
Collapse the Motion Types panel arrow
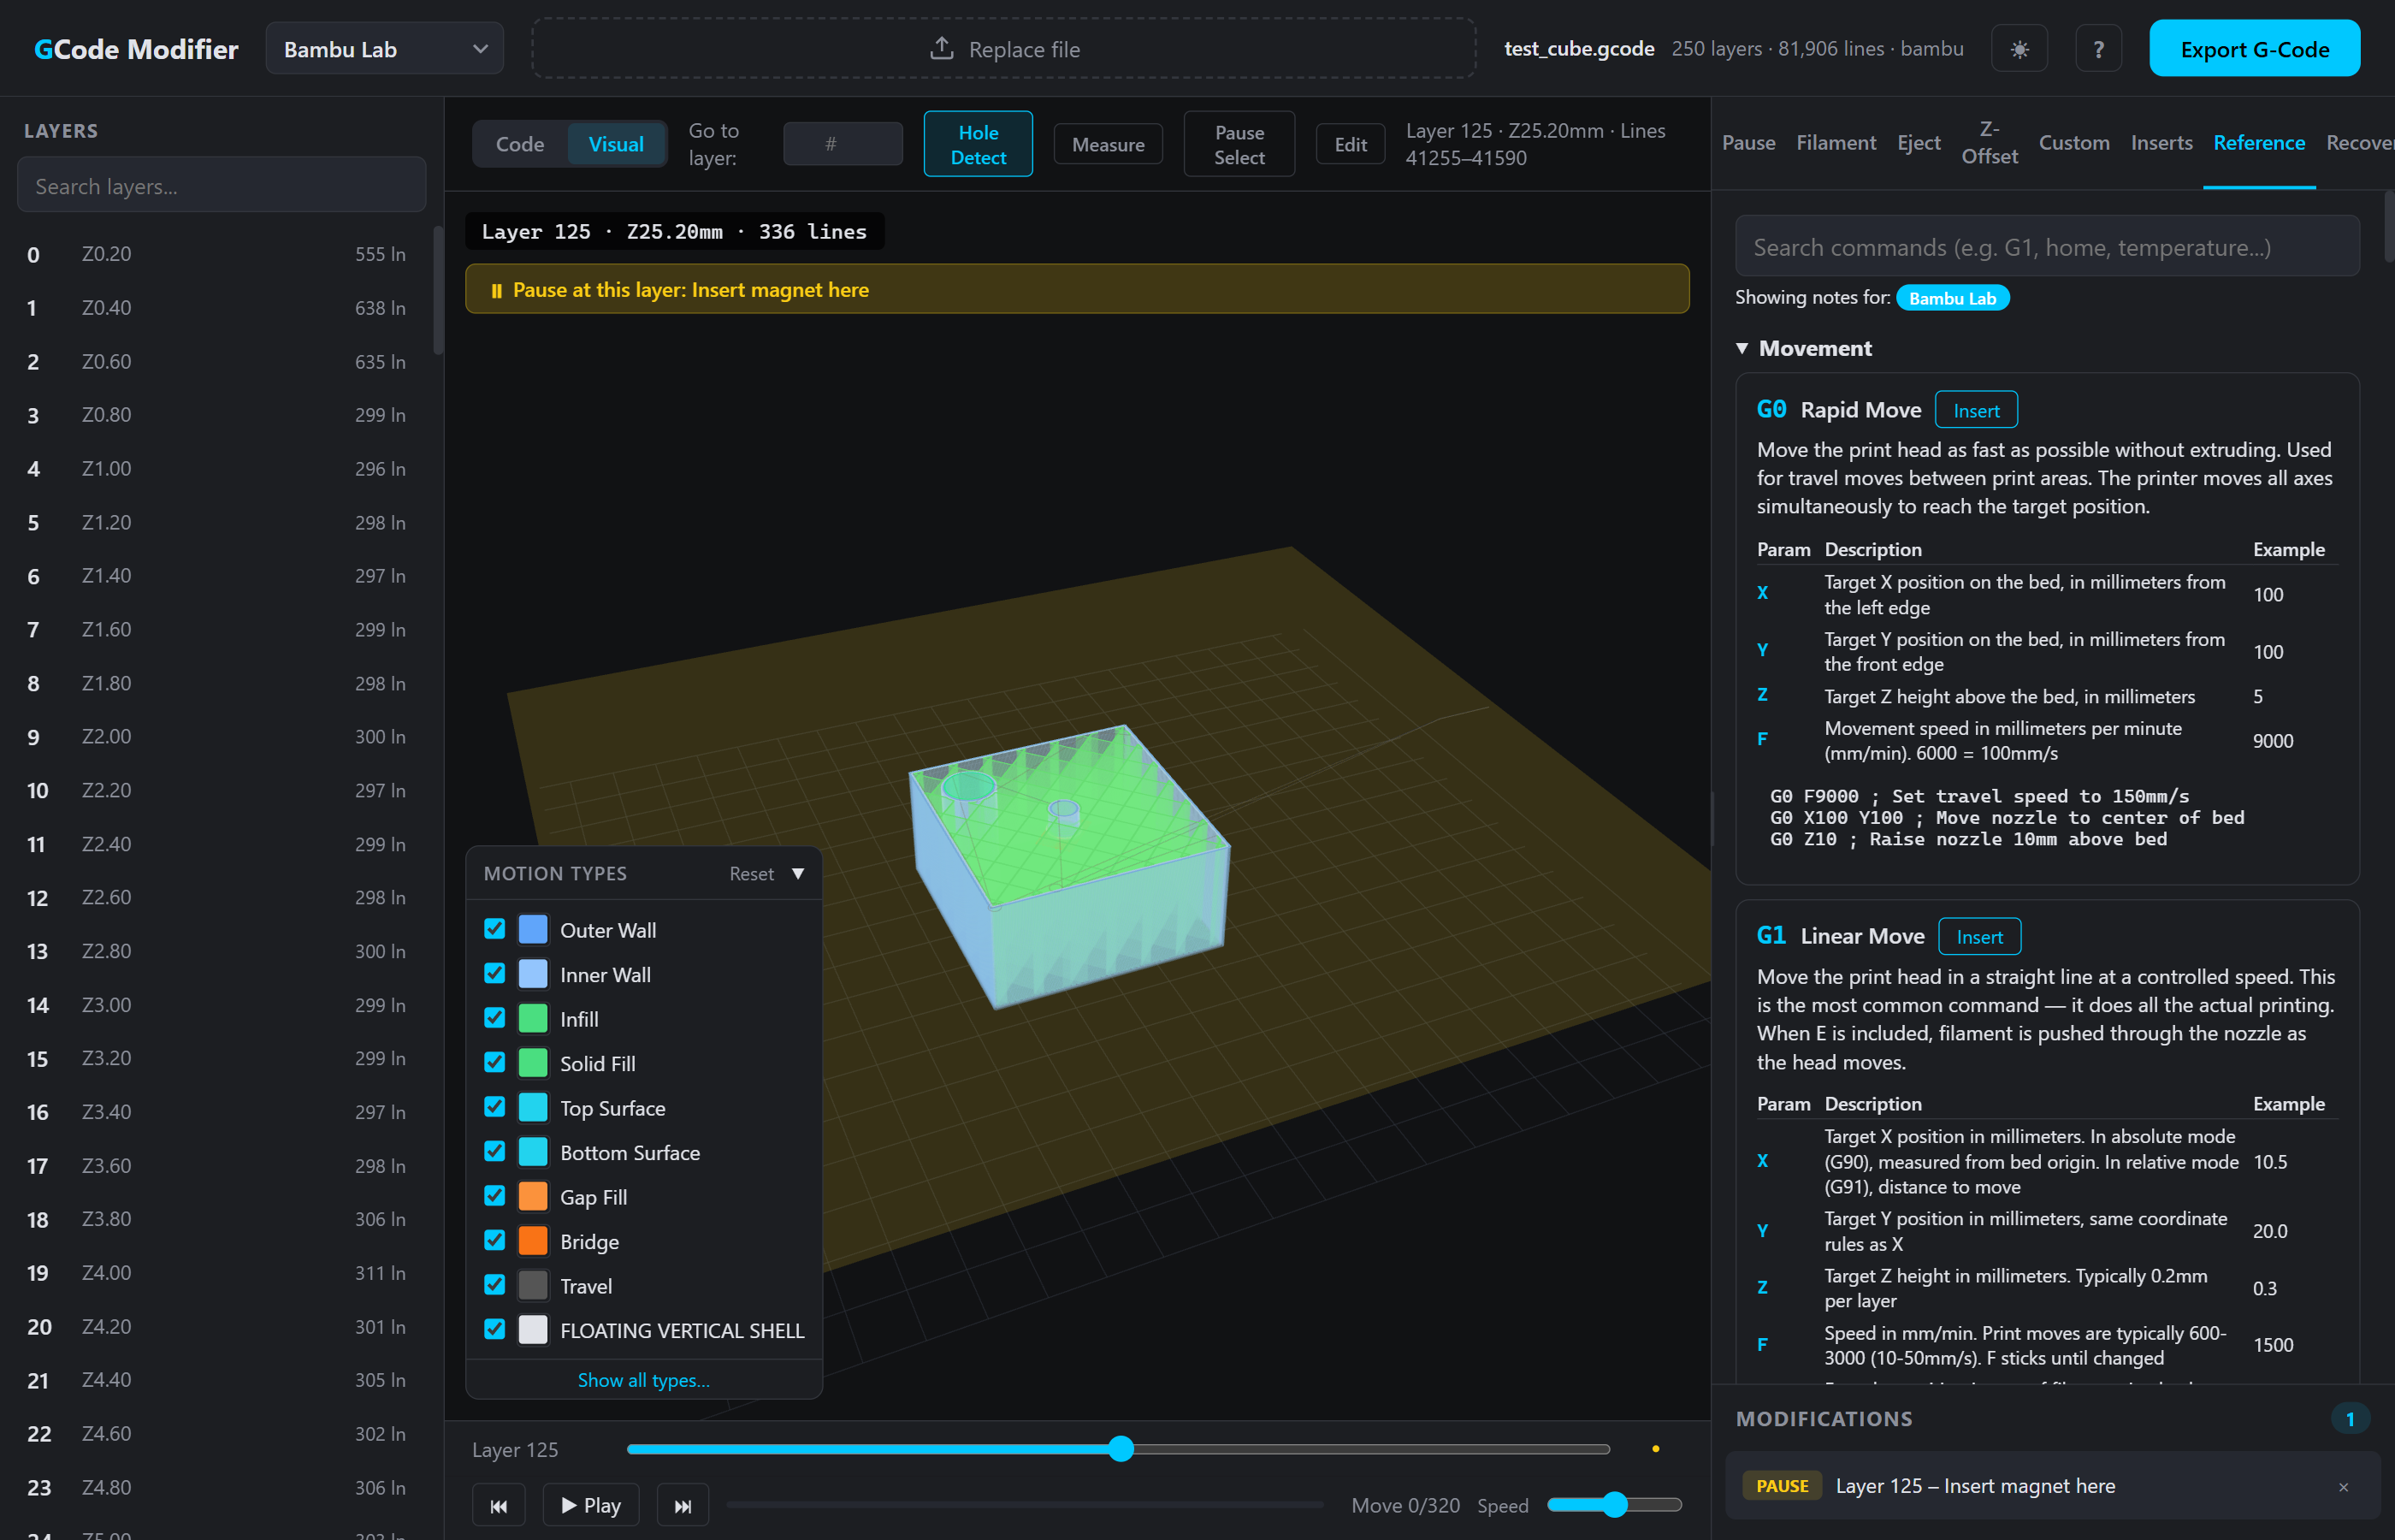pyautogui.click(x=798, y=874)
